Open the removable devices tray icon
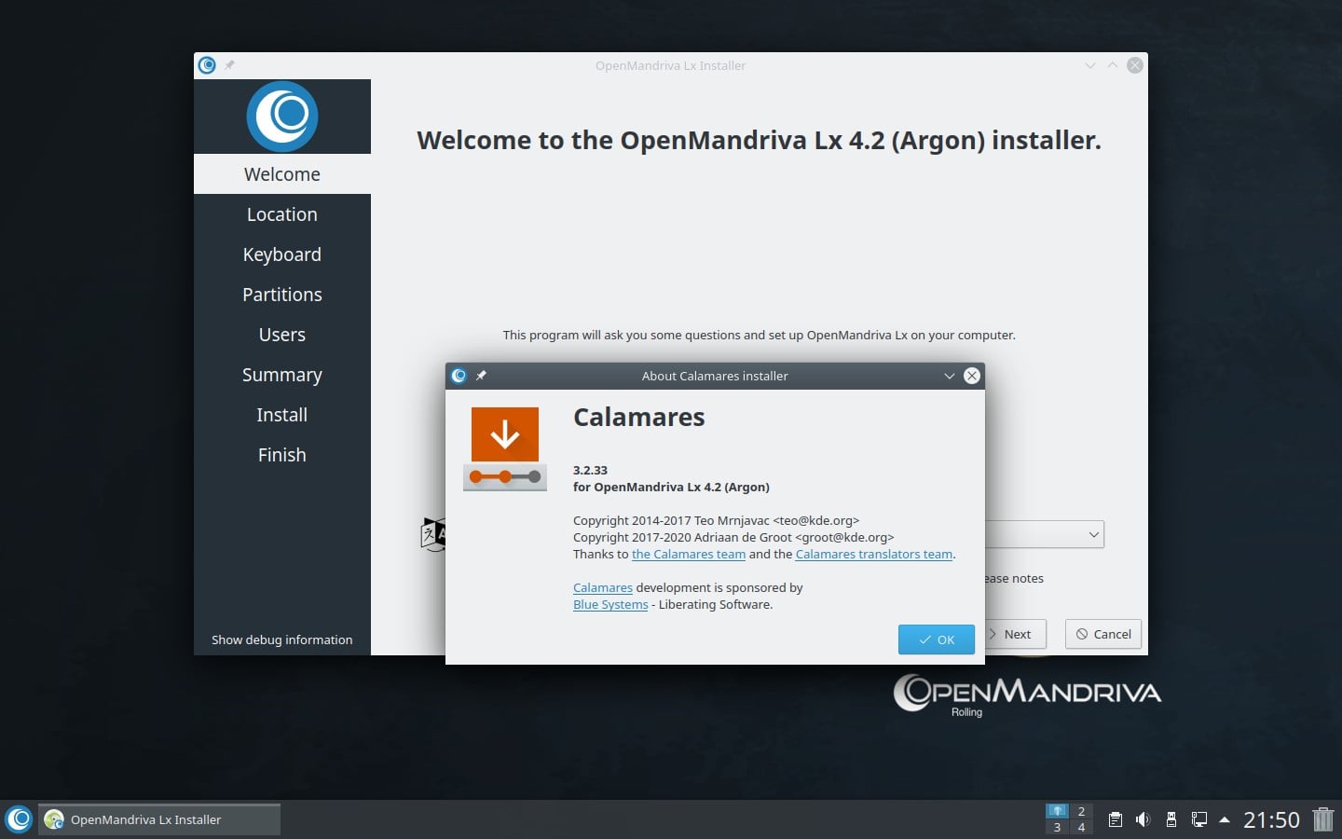 coord(1171,819)
